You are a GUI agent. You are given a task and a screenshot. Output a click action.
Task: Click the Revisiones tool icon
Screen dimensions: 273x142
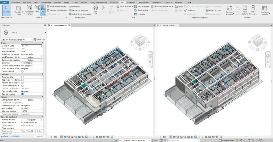point(185,10)
